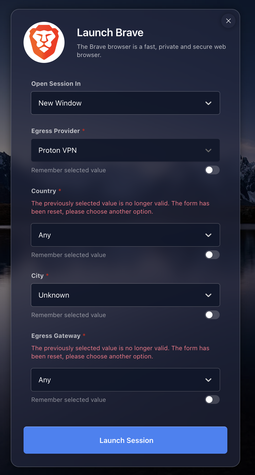Toggle remember selected value for Country

click(212, 255)
